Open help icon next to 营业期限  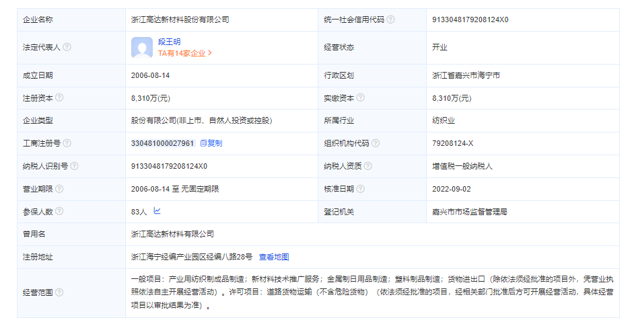59,189
